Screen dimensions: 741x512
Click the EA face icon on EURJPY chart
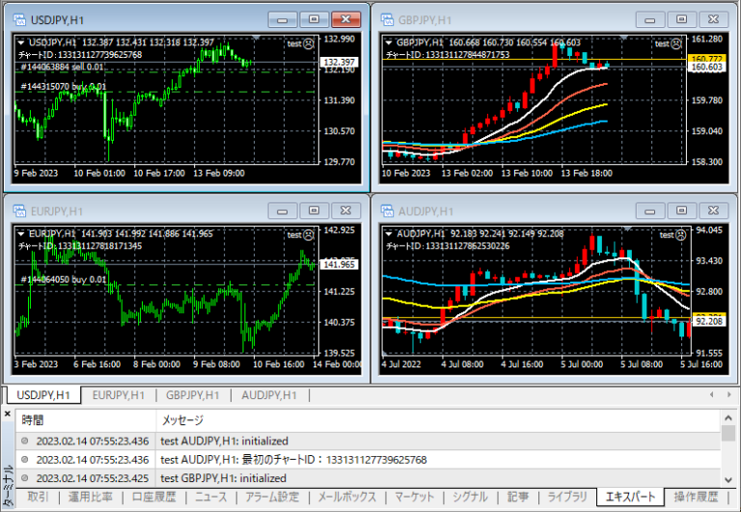[x=309, y=234]
